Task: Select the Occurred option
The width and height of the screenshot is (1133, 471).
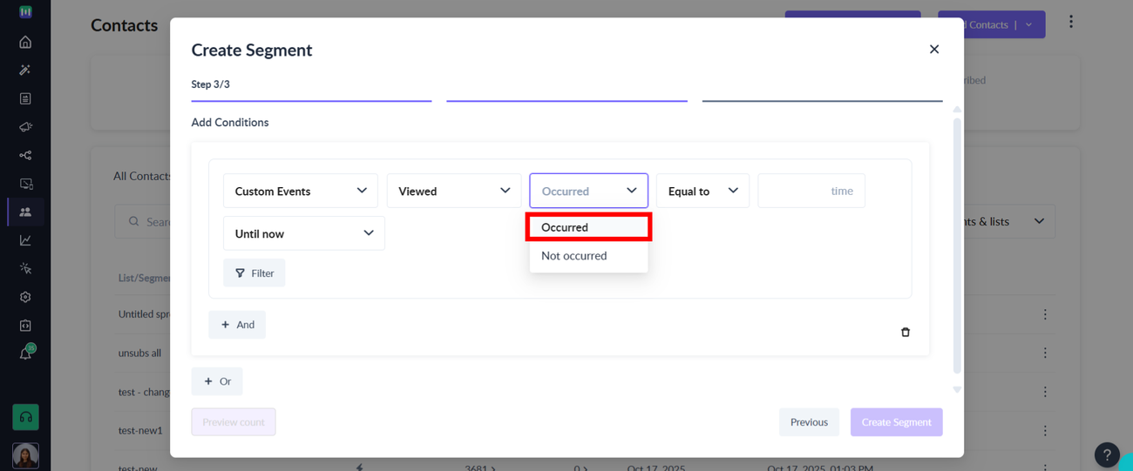Action: (588, 227)
